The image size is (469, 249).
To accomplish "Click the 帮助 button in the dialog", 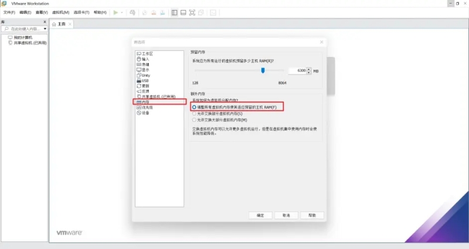I will tap(312, 215).
